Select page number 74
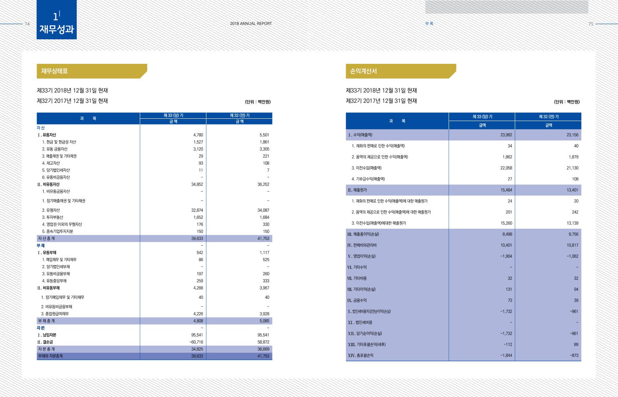The width and height of the screenshot is (618, 397). point(27,24)
